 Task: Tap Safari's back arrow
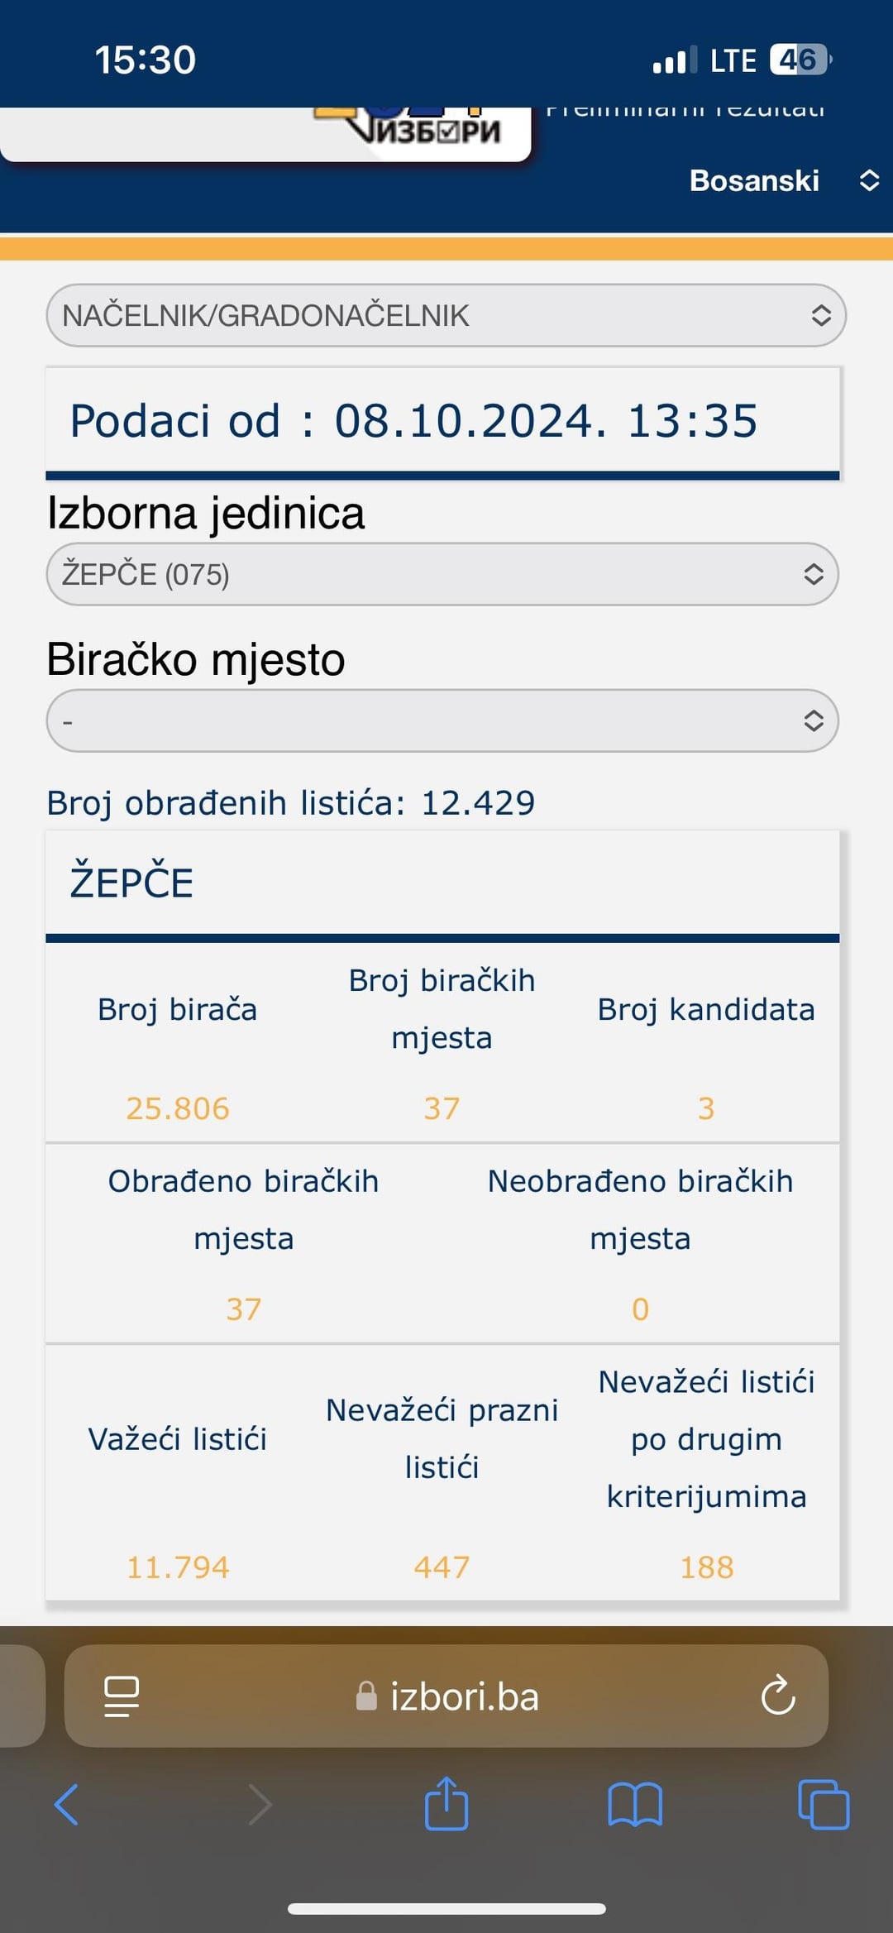pyautogui.click(x=66, y=1804)
